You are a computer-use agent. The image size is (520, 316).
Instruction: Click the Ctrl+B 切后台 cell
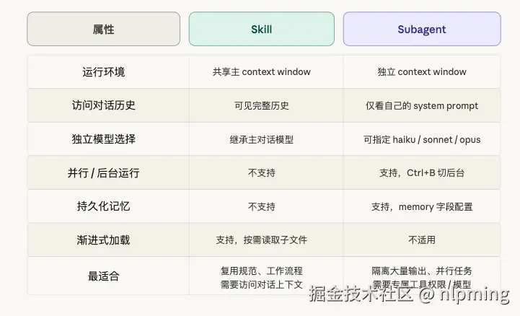point(422,173)
